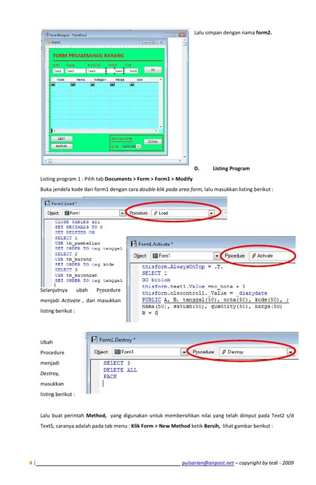316x485 pixels.
Task: Click the SELECT 3 line in the Destroy window
Action: coord(117,363)
